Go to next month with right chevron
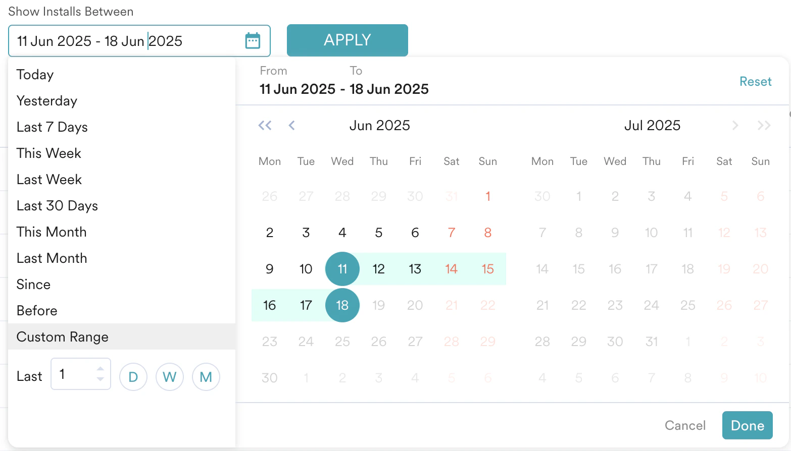This screenshot has width=791, height=451. click(735, 125)
